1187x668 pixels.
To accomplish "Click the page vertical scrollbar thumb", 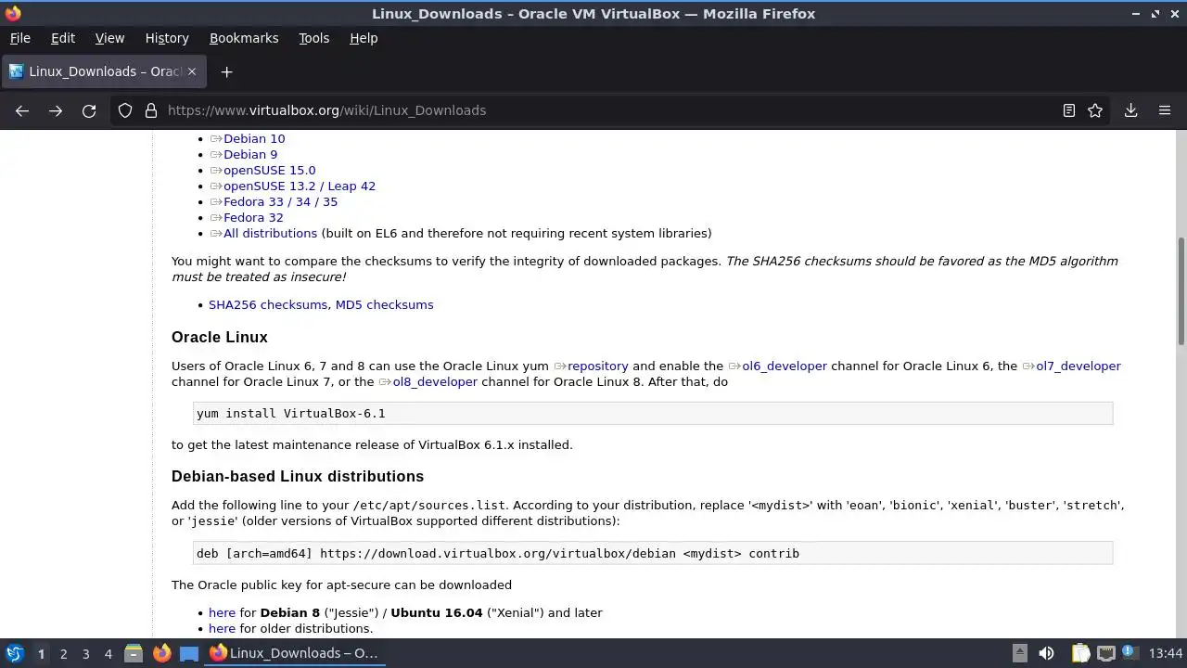I will coord(1181,290).
